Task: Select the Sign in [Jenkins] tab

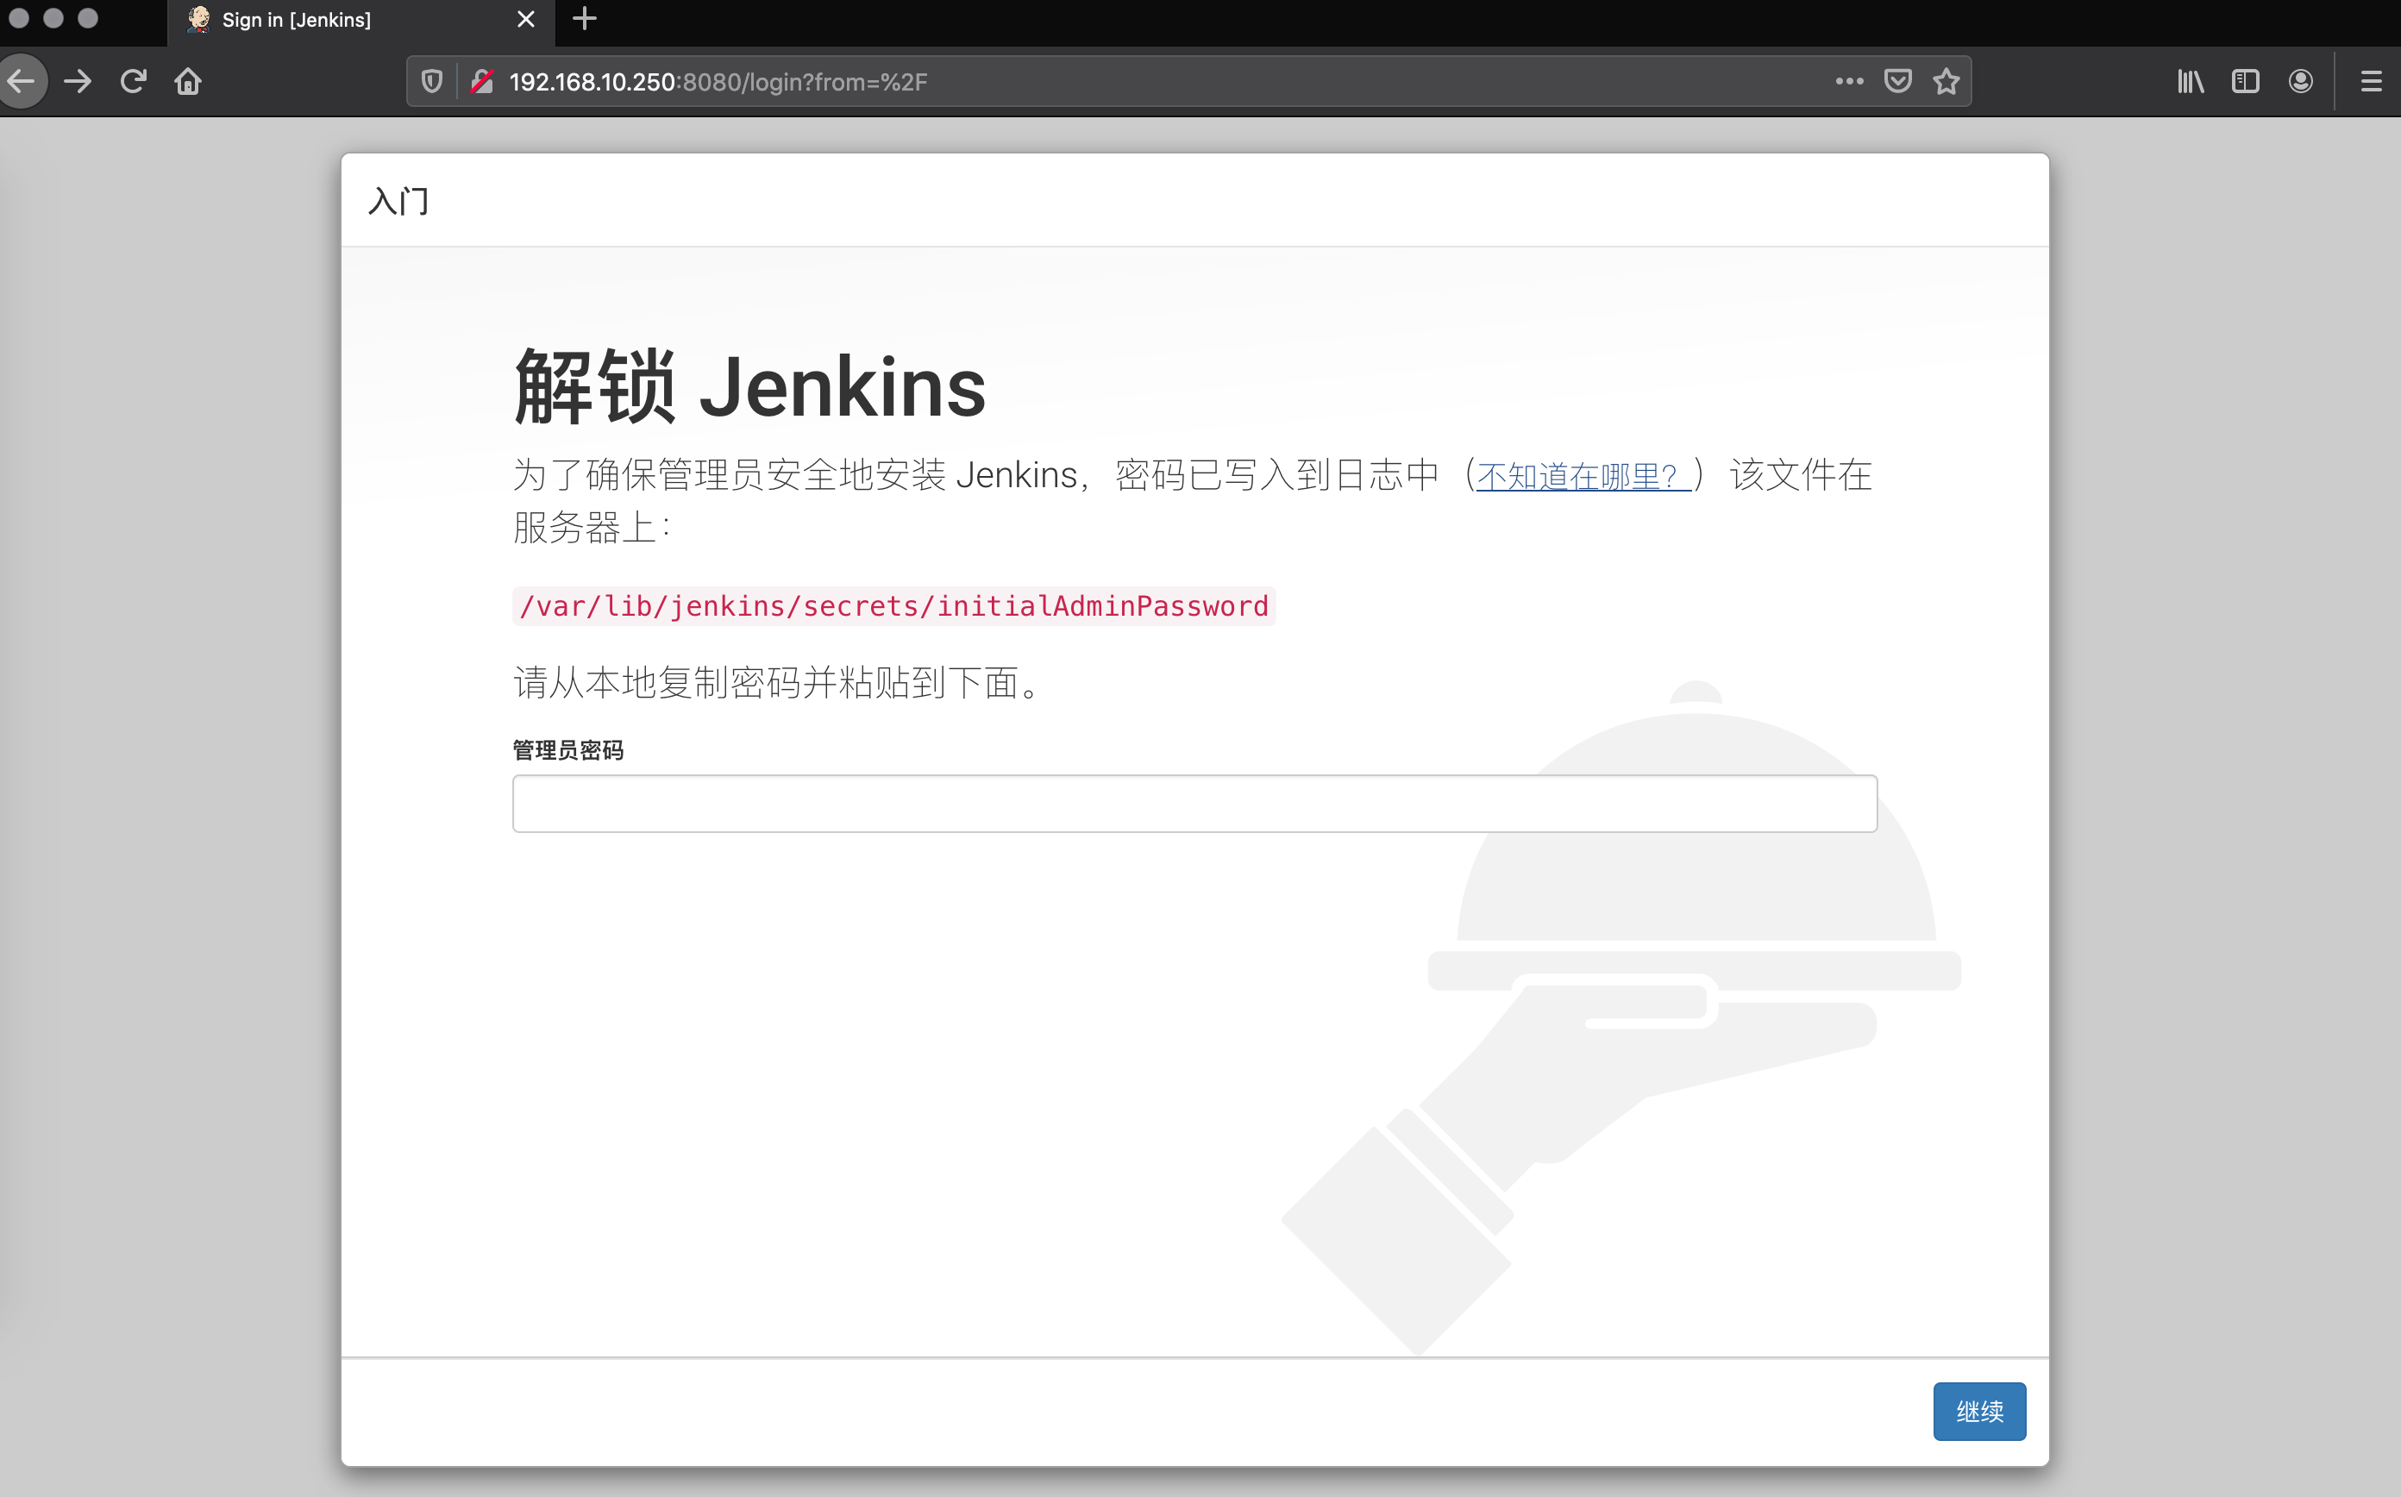Action: (361, 21)
